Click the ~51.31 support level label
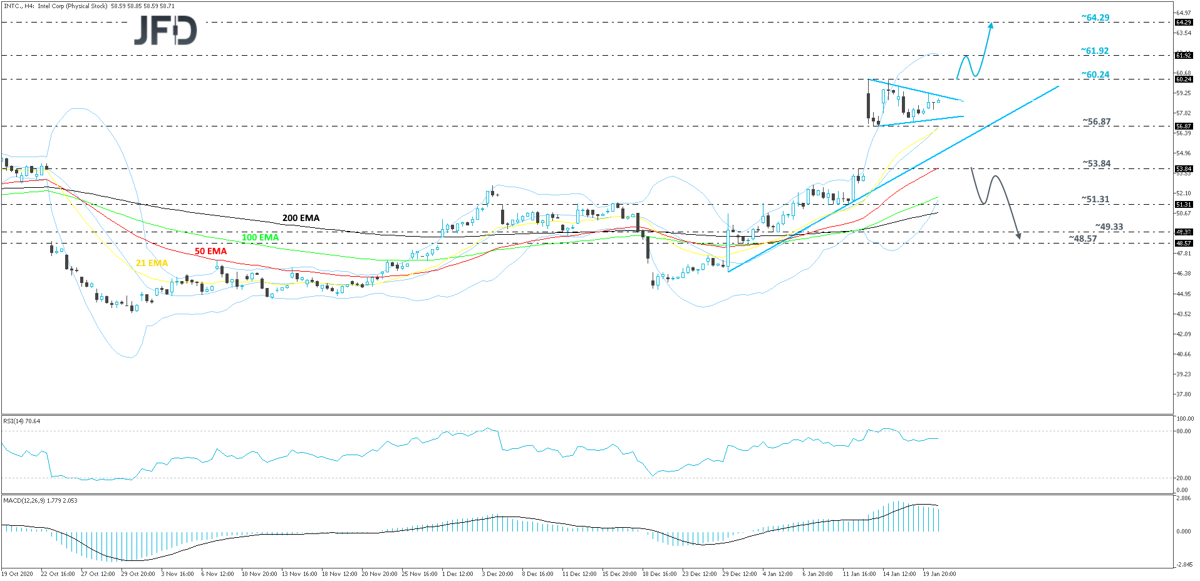This screenshot has width=1200, height=581. (x=1095, y=199)
